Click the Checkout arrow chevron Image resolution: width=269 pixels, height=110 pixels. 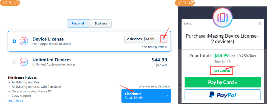tap(167, 96)
